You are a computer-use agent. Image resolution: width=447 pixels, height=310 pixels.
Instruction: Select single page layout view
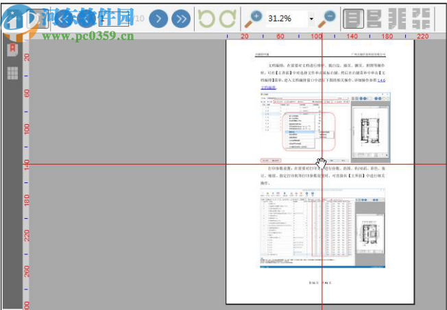[353, 19]
